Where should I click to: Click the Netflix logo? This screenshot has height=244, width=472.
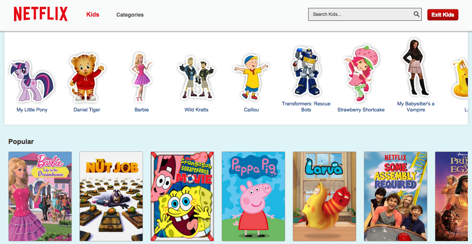coord(41,14)
